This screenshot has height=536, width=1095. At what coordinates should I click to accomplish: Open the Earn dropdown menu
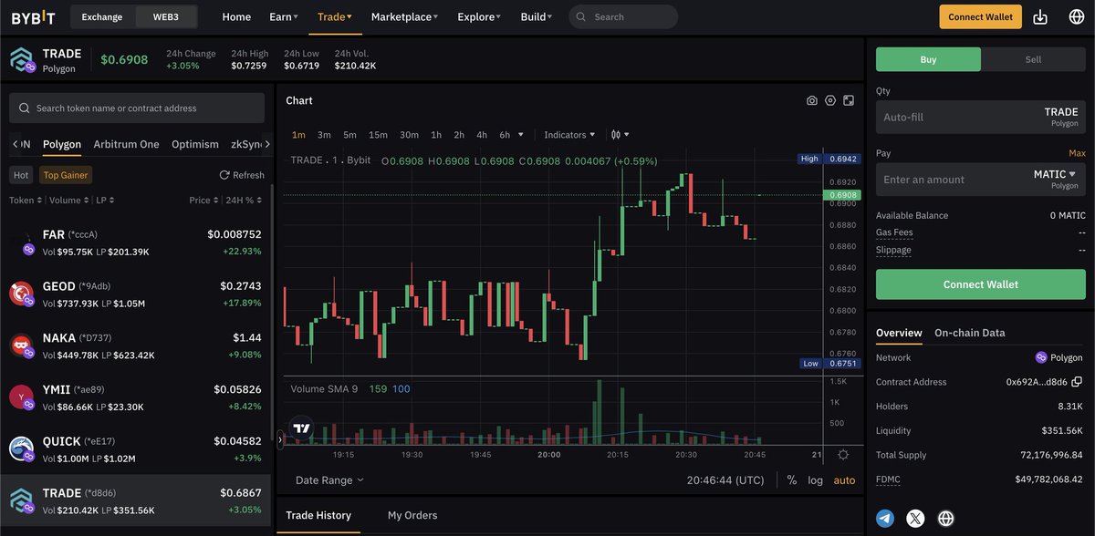pyautogui.click(x=285, y=16)
